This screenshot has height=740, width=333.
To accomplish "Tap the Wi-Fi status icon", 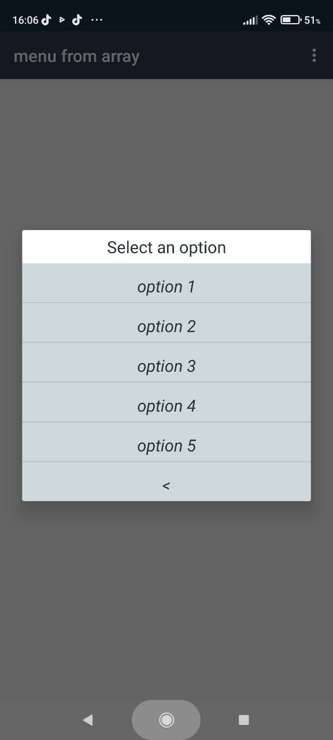I will point(268,20).
